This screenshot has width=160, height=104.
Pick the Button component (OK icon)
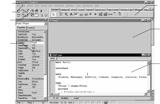click(x=86, y=14)
